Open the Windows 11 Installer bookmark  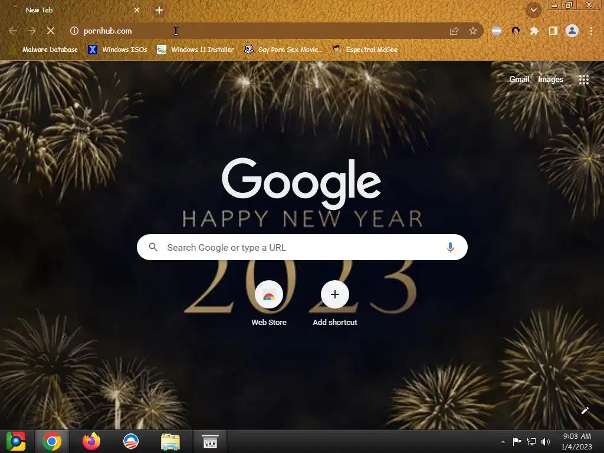point(196,50)
